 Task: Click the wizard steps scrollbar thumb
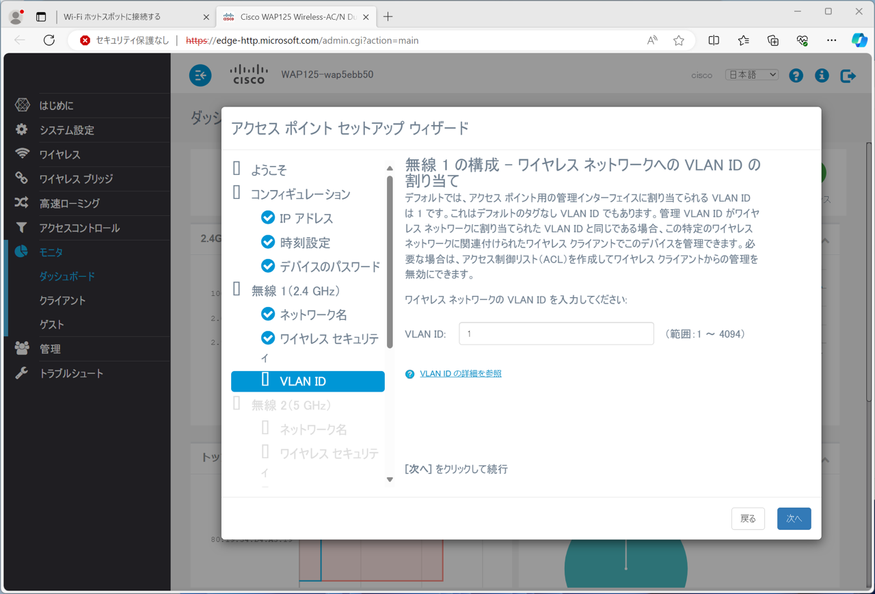(390, 262)
